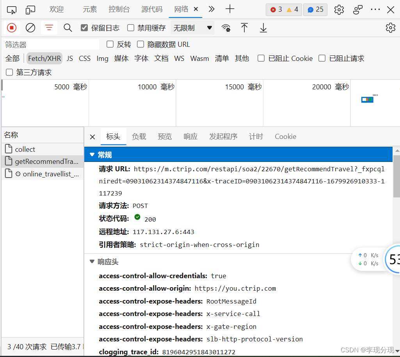Click the 名称 column header

click(43, 135)
